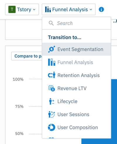The height and width of the screenshot is (144, 117).
Task: Click the green Tstory project badge
Action: coord(12,9)
